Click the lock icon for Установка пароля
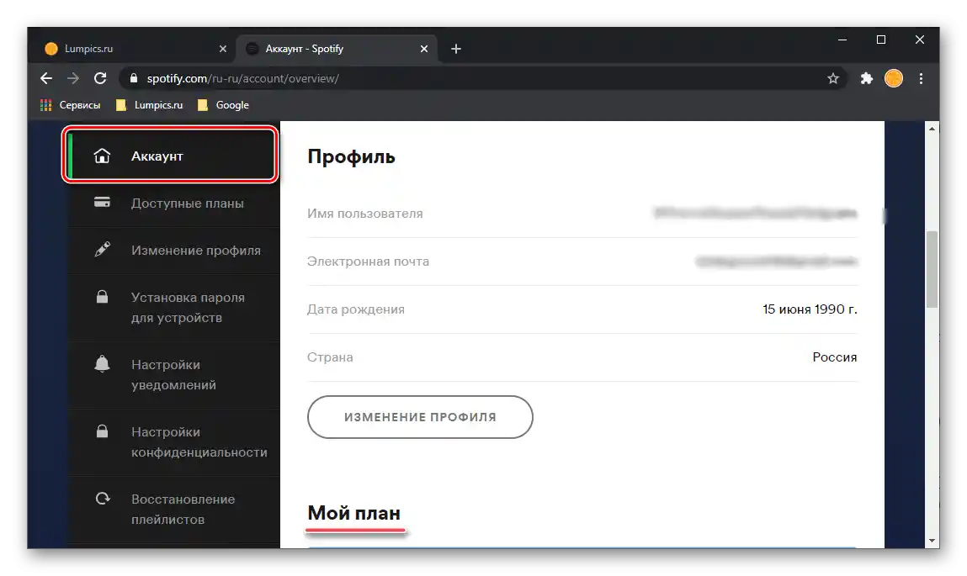Viewport: 967px width, 576px height. pos(102,297)
